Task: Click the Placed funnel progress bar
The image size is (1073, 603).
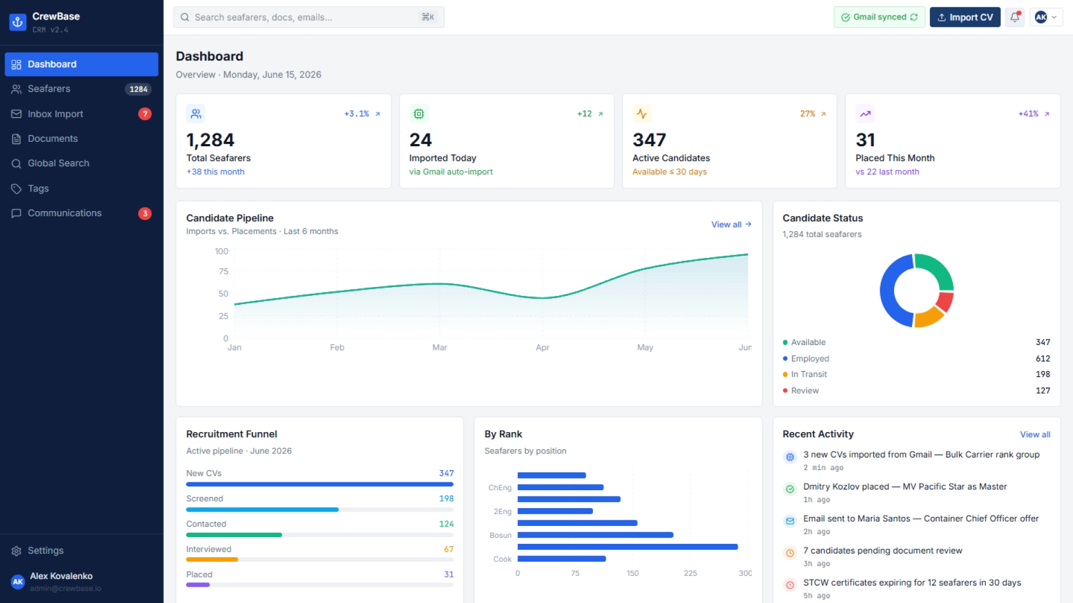Action: pyautogui.click(x=320, y=585)
